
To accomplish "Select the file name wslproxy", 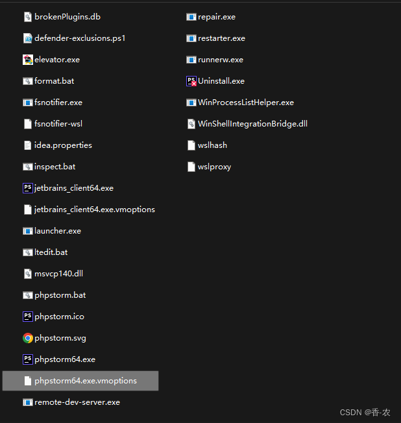I will click(x=215, y=167).
